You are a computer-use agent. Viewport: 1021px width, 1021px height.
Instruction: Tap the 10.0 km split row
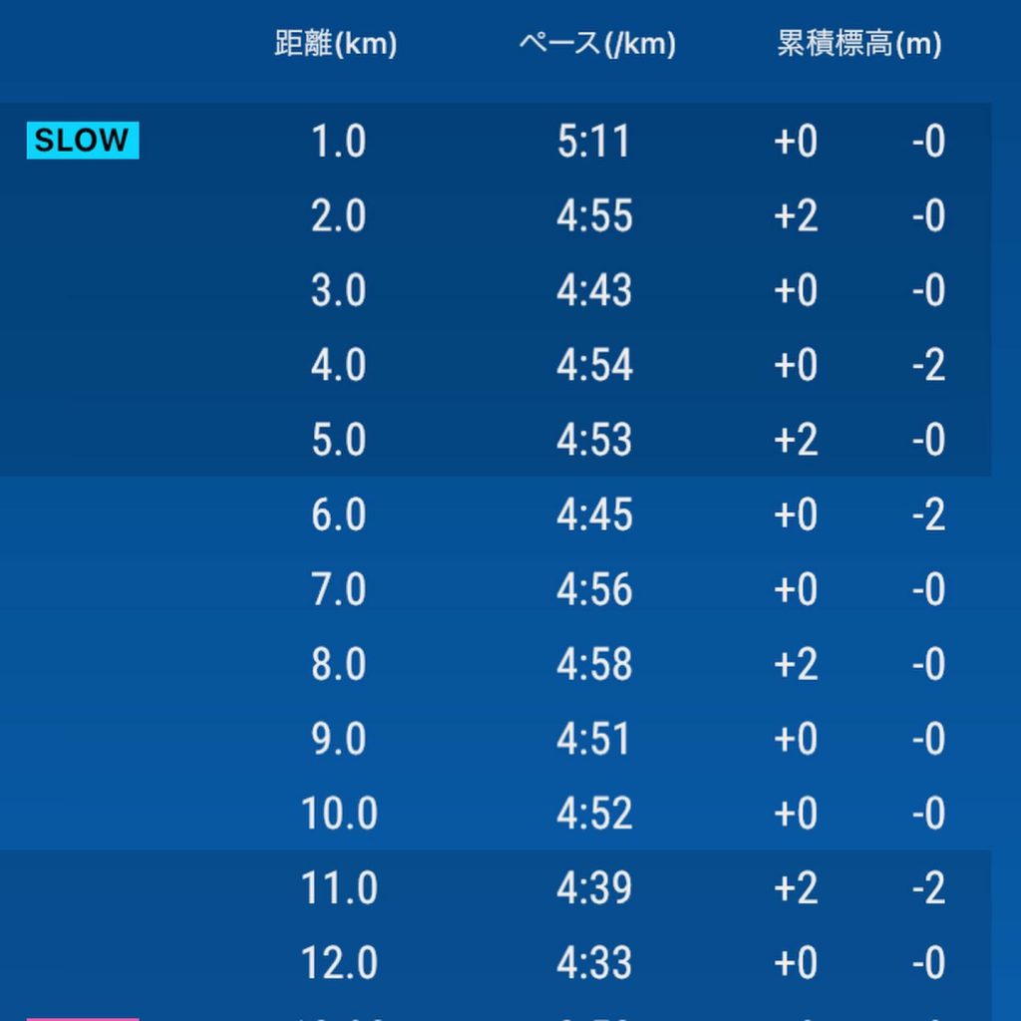tap(496, 814)
